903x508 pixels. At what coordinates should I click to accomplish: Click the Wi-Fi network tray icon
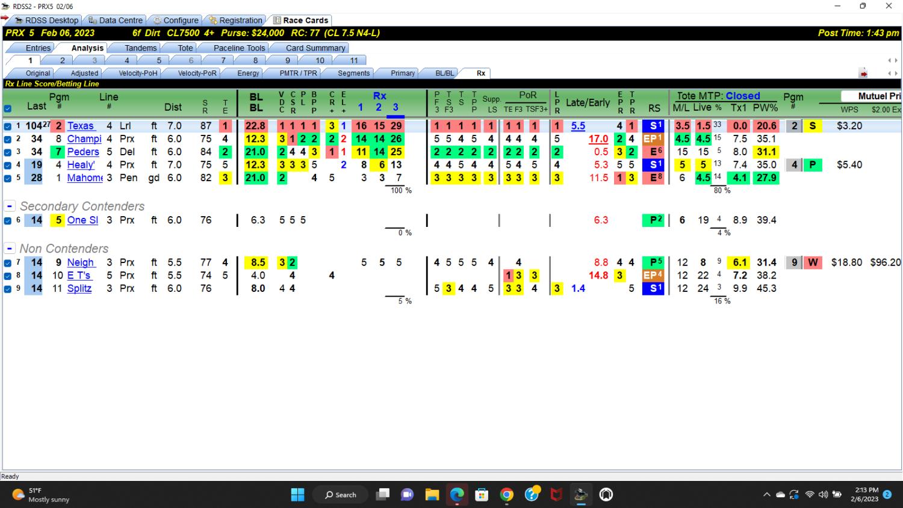(809, 495)
